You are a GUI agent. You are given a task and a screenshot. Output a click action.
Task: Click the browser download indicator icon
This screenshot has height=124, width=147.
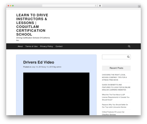pyautogui.click(x=100, y=6)
